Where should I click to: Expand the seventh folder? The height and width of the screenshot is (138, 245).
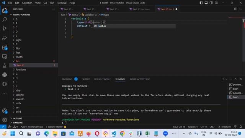20,99
